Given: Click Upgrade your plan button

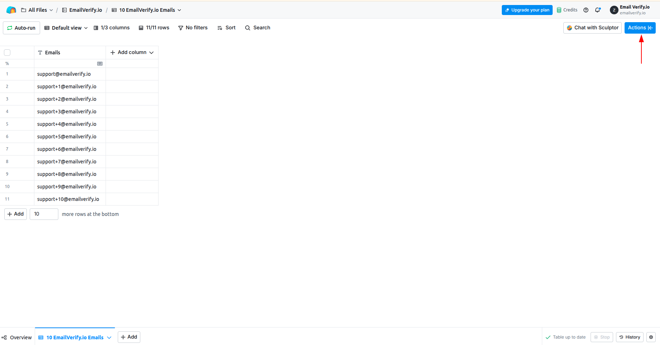Looking at the screenshot, I should (527, 10).
